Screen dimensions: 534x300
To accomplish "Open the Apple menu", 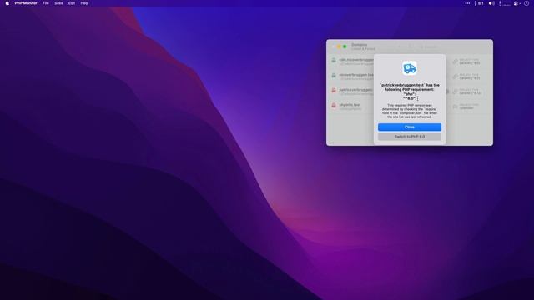I will [8, 3].
